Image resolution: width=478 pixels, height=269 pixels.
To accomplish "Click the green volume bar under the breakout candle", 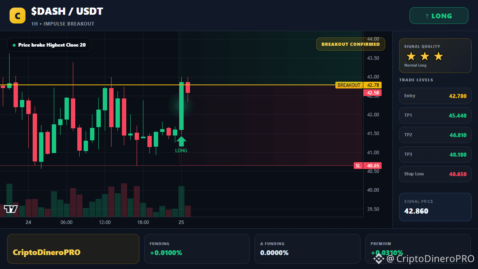I will 181,201.
